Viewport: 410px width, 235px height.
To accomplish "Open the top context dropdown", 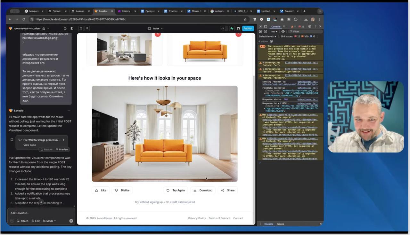I will [274, 32].
